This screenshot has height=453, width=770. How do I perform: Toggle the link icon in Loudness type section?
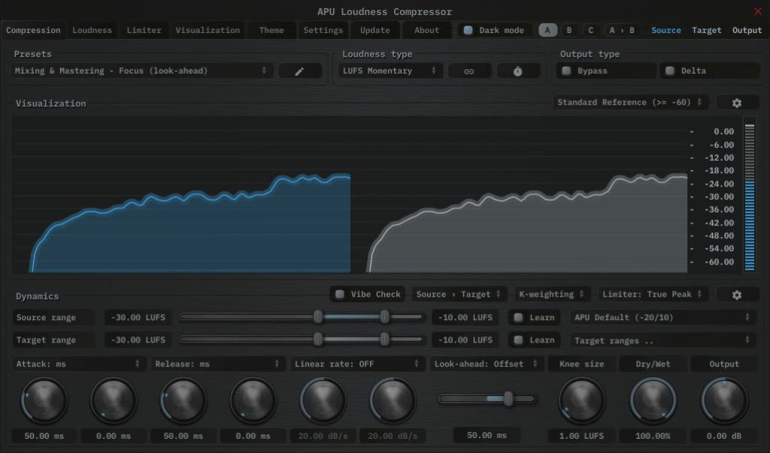[469, 70]
